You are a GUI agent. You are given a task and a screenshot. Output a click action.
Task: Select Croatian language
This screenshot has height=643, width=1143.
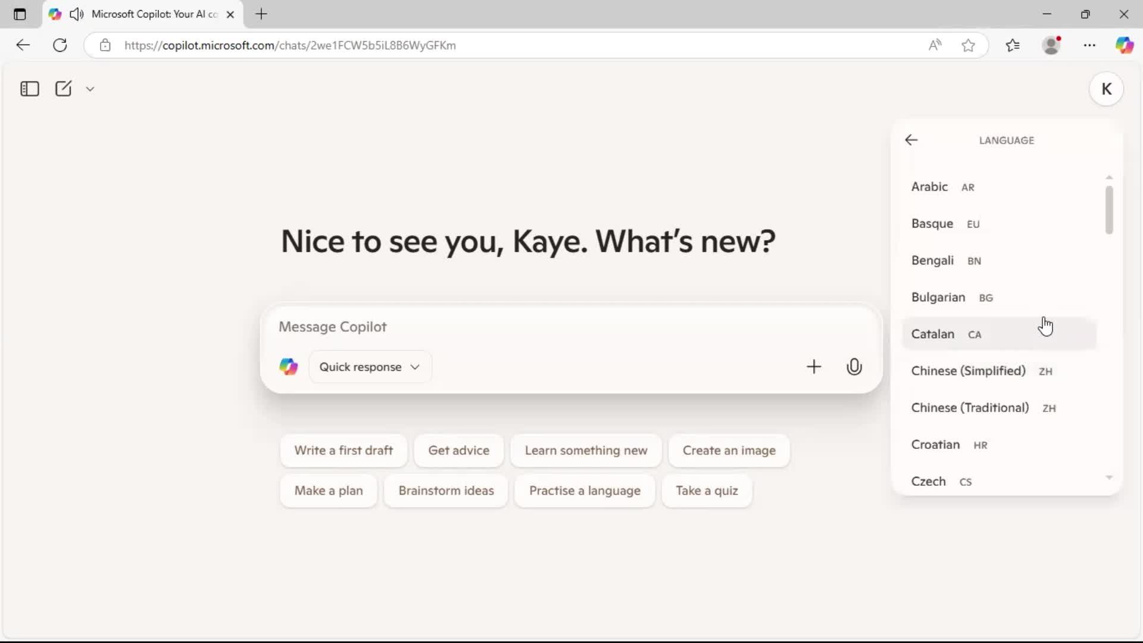point(999,445)
